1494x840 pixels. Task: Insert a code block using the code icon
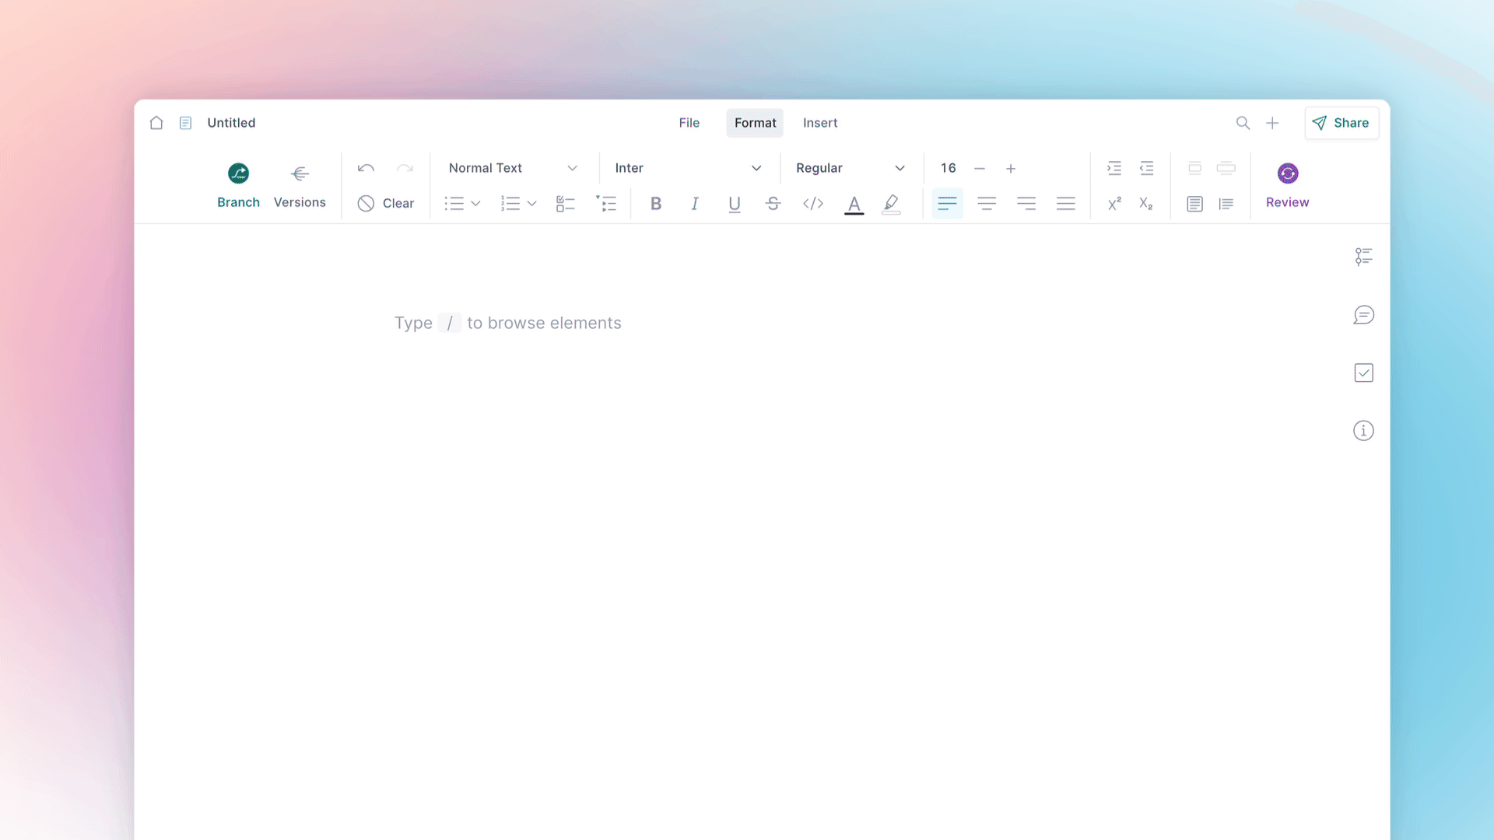(x=812, y=203)
